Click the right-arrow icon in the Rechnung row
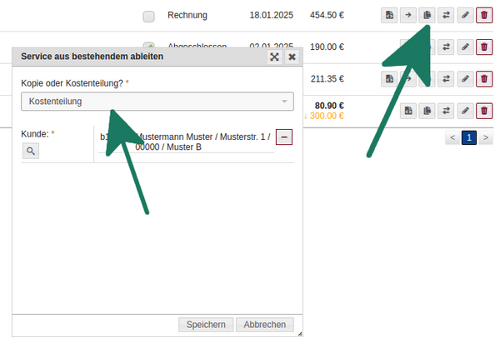 pyautogui.click(x=408, y=15)
